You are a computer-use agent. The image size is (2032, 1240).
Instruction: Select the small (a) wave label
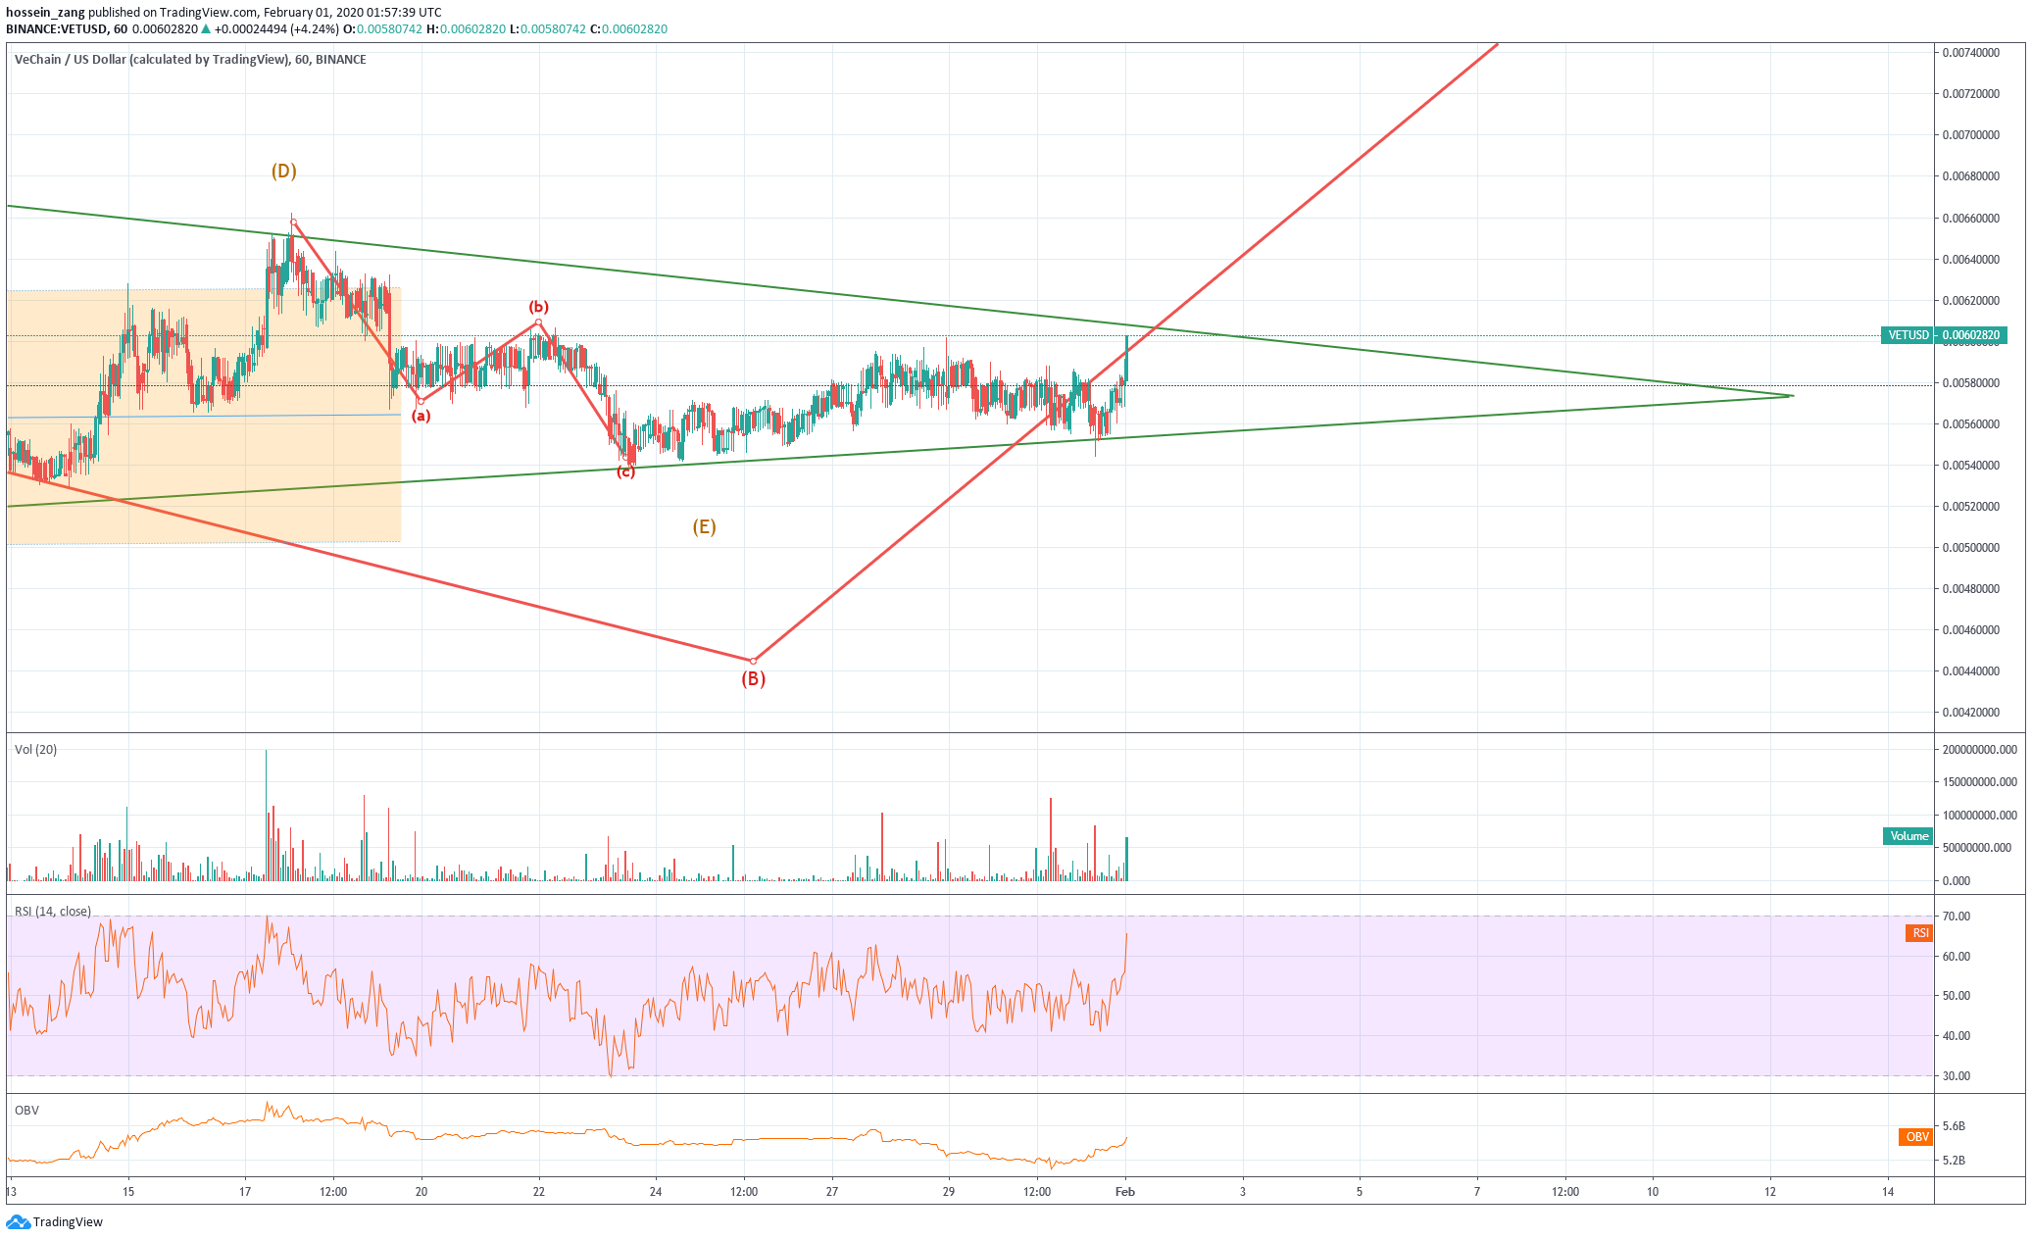[x=421, y=416]
